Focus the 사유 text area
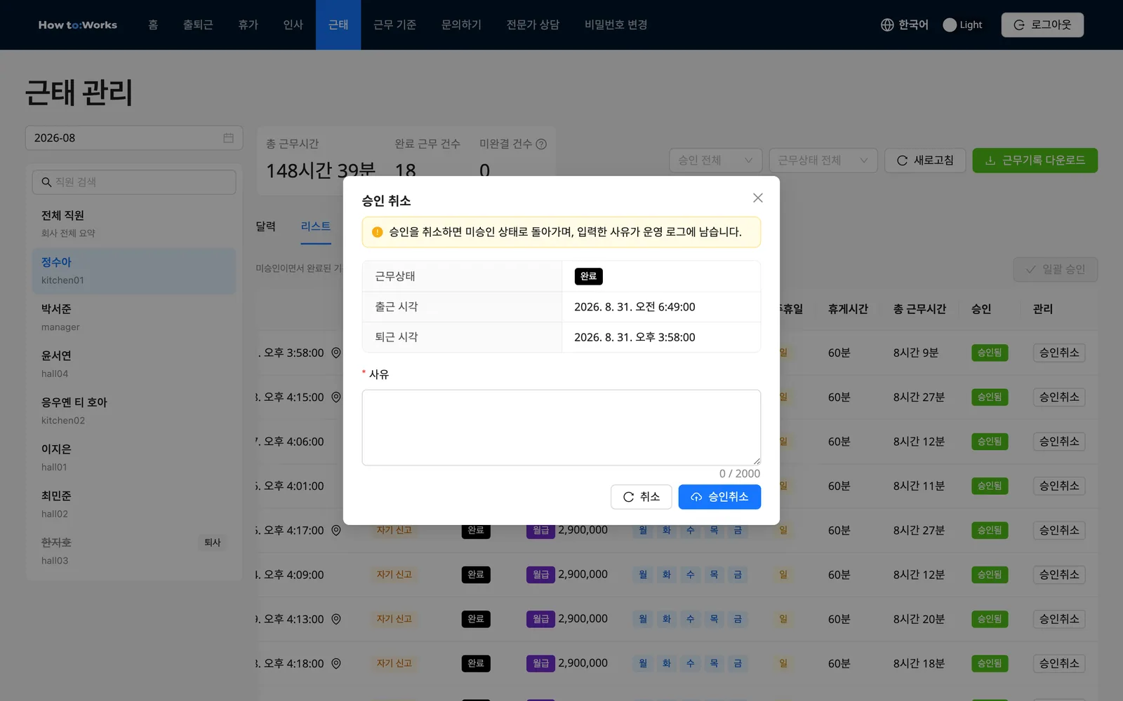This screenshot has width=1123, height=701. (561, 428)
